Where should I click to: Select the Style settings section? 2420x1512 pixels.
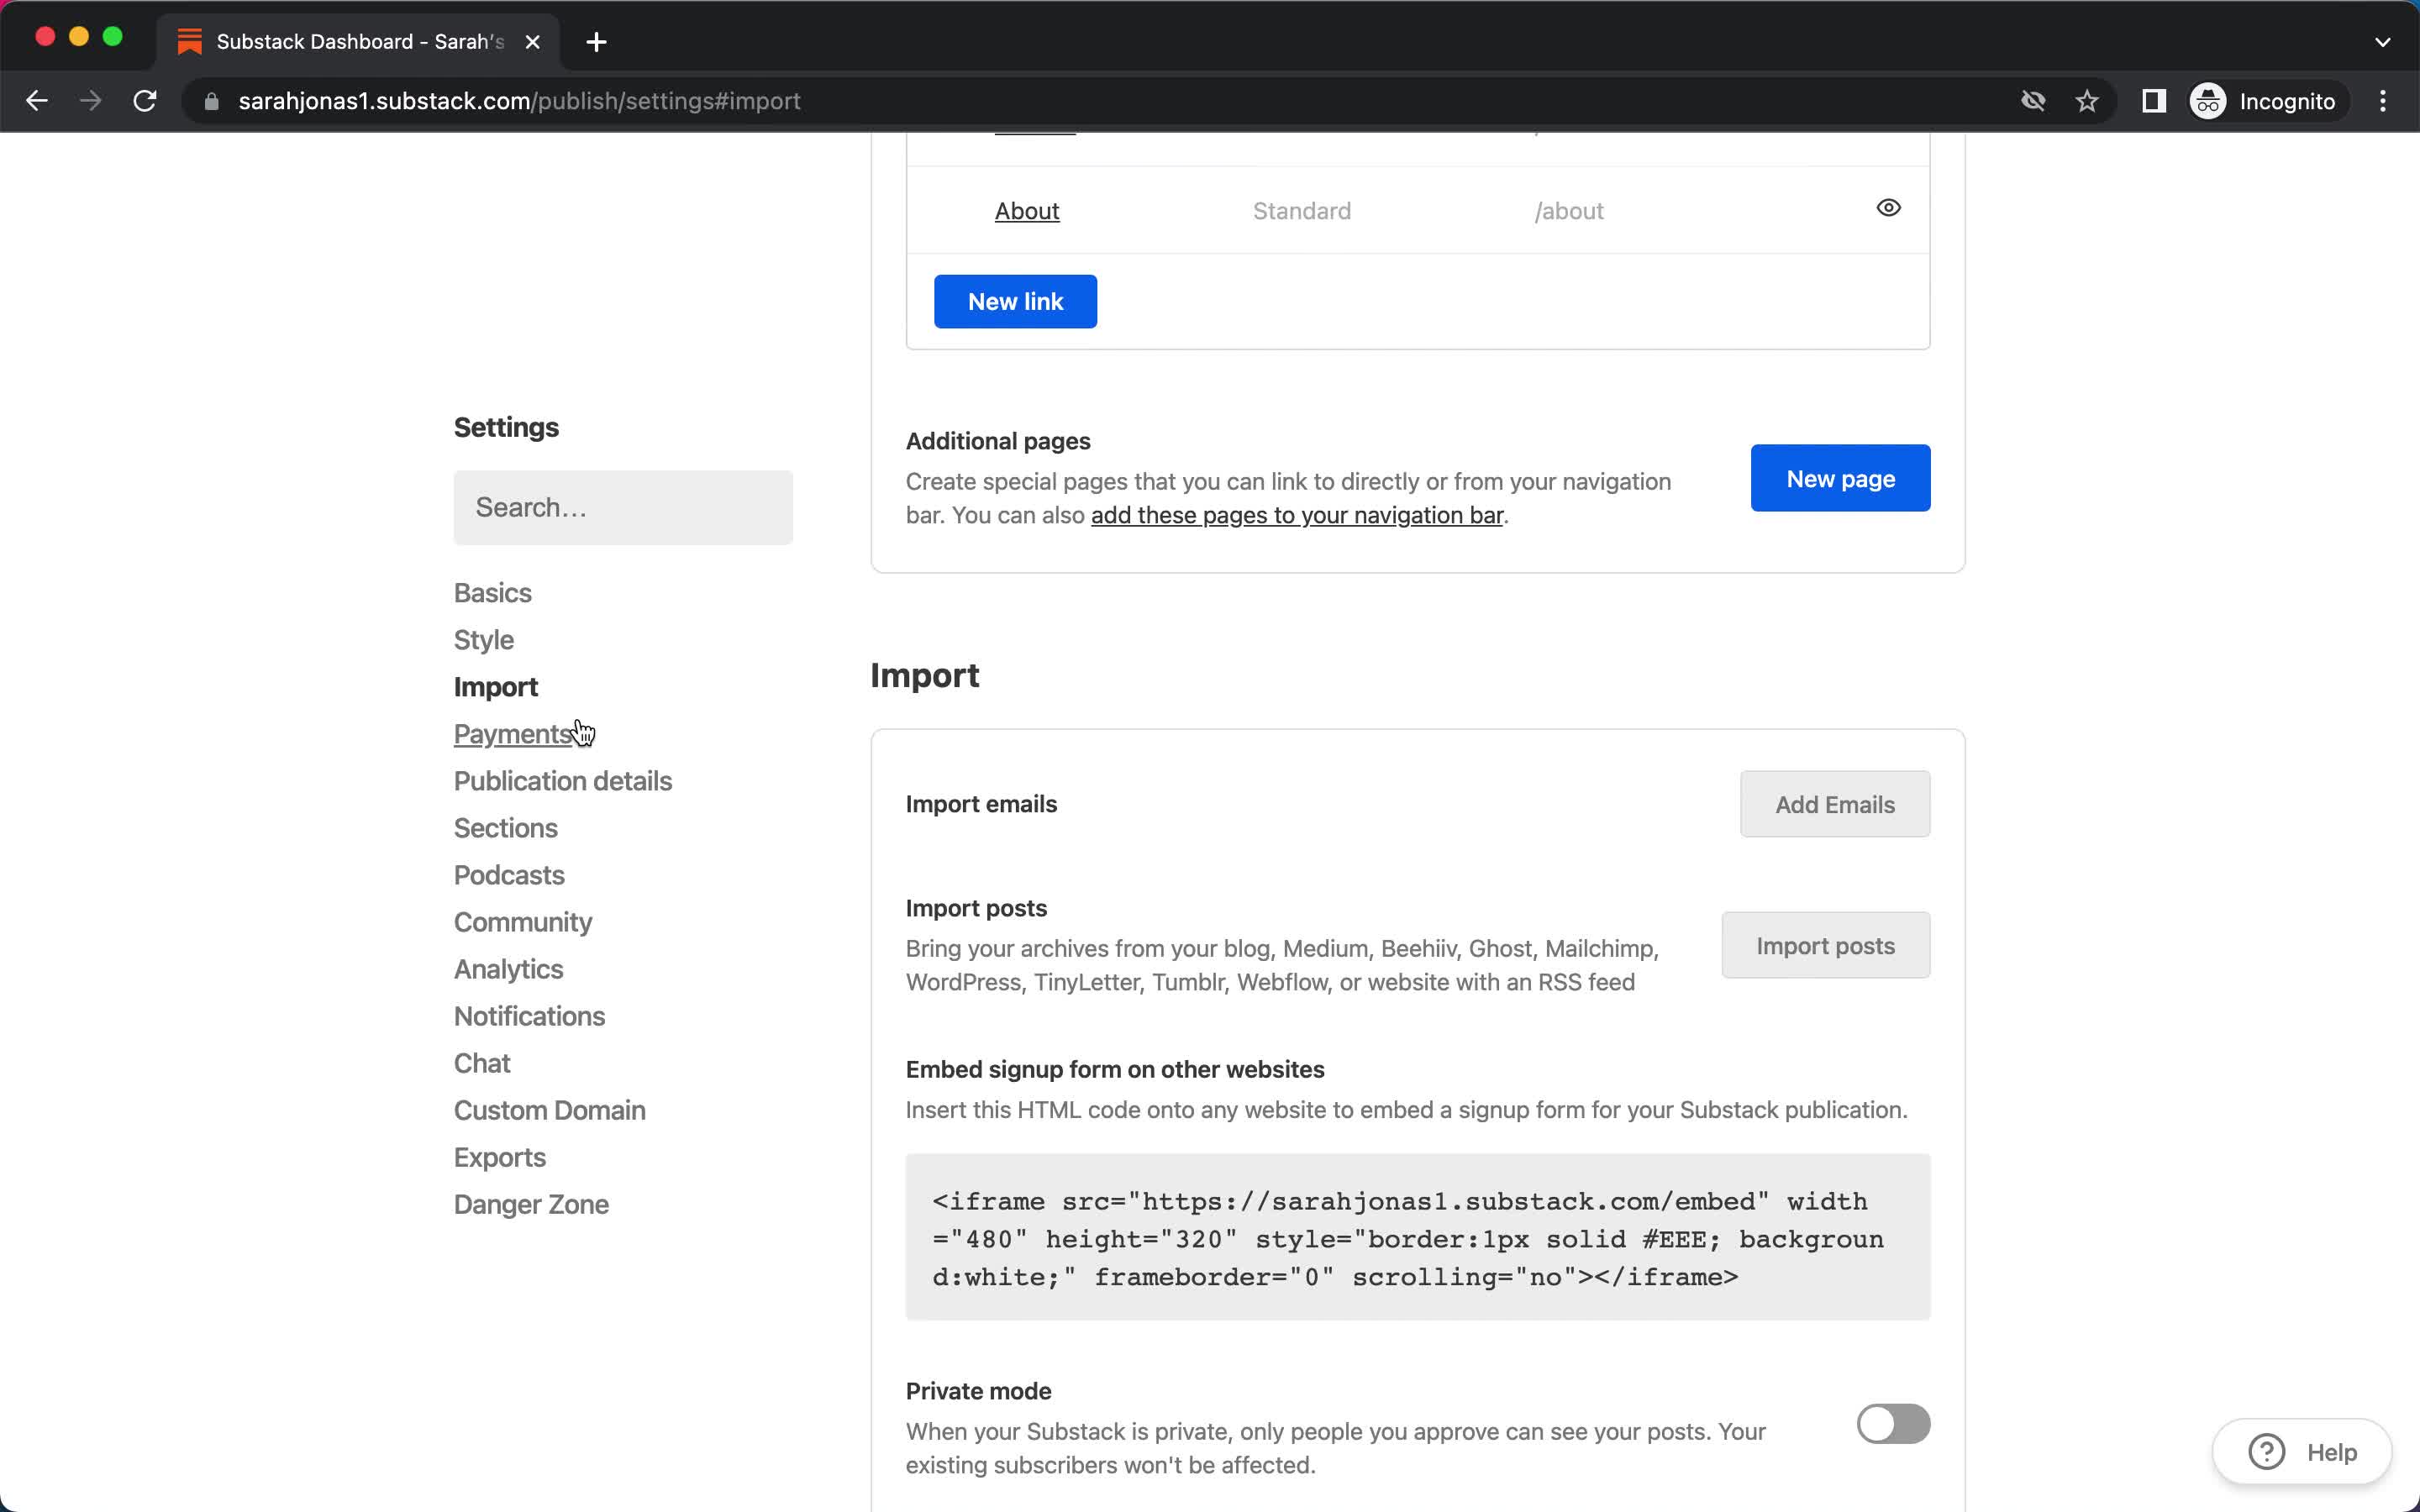484,639
